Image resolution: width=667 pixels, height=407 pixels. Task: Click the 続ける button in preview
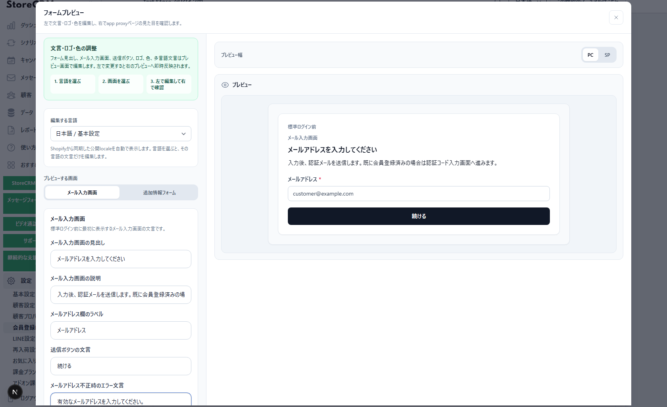tap(418, 216)
